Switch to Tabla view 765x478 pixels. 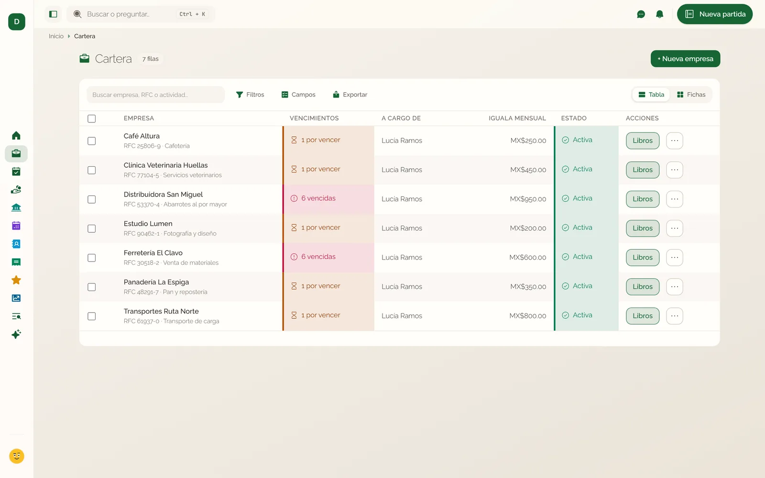click(652, 95)
